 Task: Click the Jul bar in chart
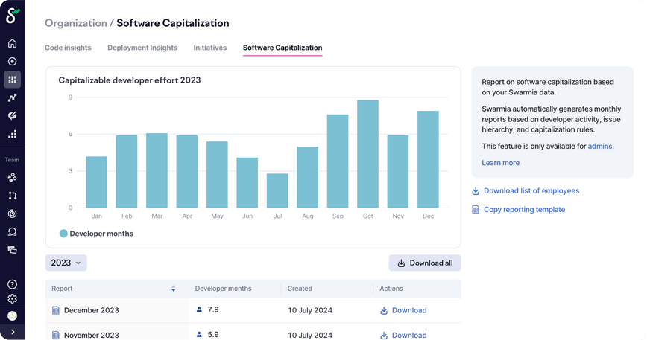point(277,190)
